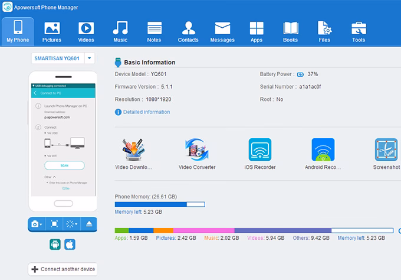Screen dimensions: 401x280
Task: Launch the Video Downloader tool
Action: [133, 154]
